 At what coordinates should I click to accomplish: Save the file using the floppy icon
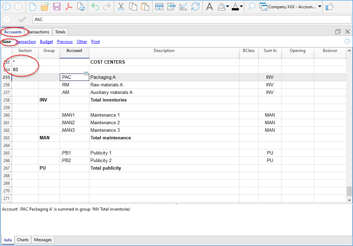57,7
